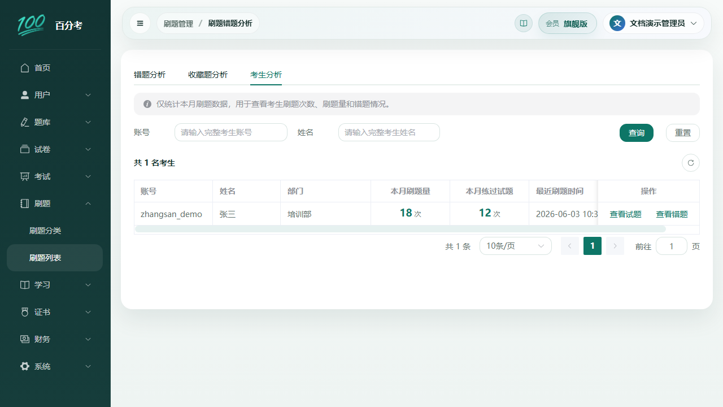Click the 重置 reset button
723x407 pixels.
683,133
